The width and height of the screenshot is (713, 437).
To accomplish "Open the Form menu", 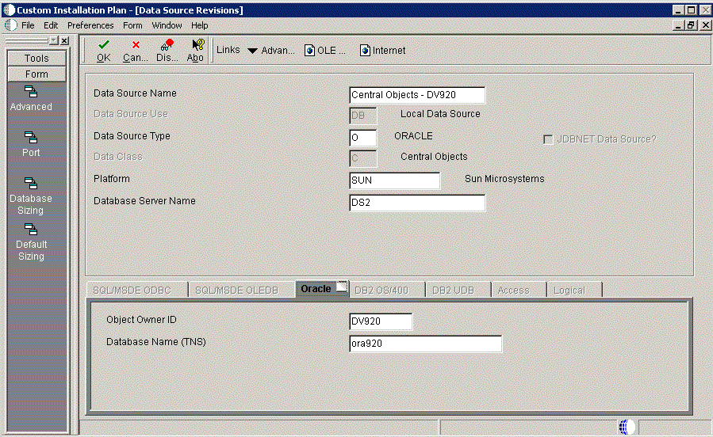I will coord(132,25).
